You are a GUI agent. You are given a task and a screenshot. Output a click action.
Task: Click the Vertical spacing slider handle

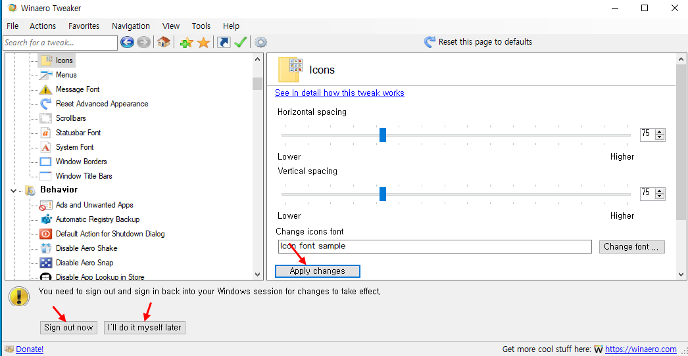click(x=383, y=194)
